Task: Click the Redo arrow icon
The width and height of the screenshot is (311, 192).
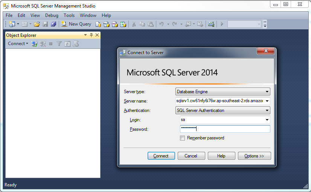Action: click(x=175, y=24)
